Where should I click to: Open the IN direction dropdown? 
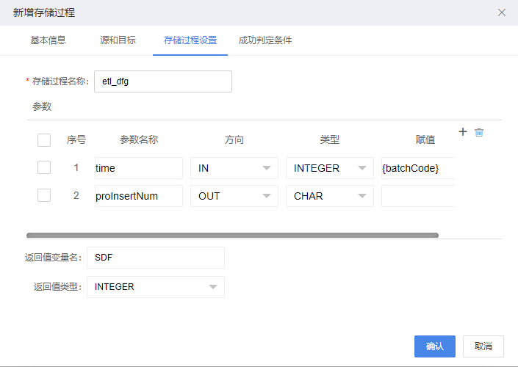click(x=234, y=168)
